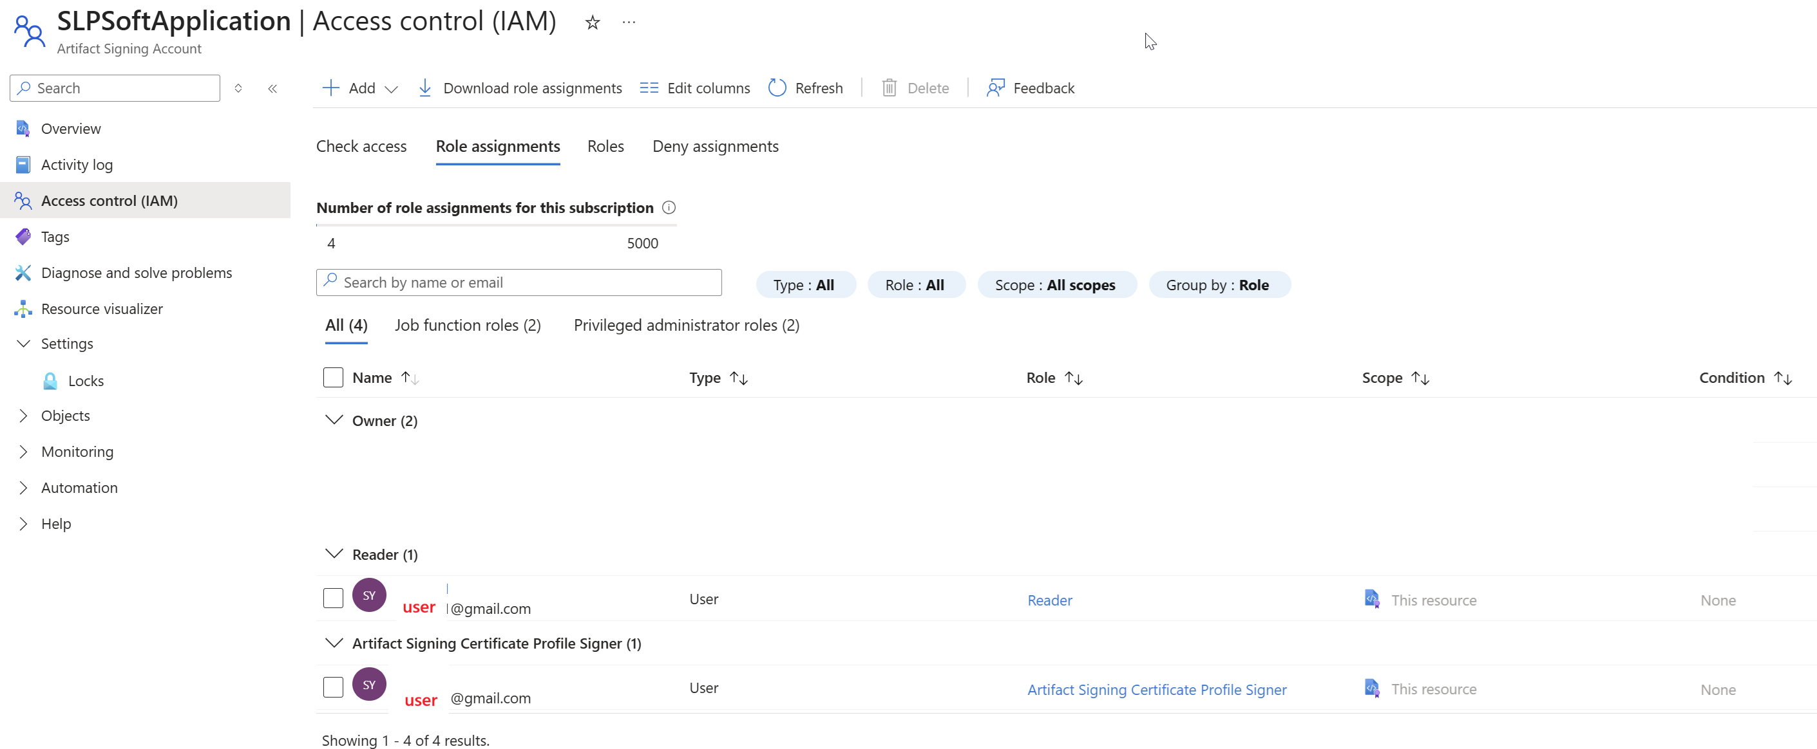Open the Type : All filter

(805, 284)
